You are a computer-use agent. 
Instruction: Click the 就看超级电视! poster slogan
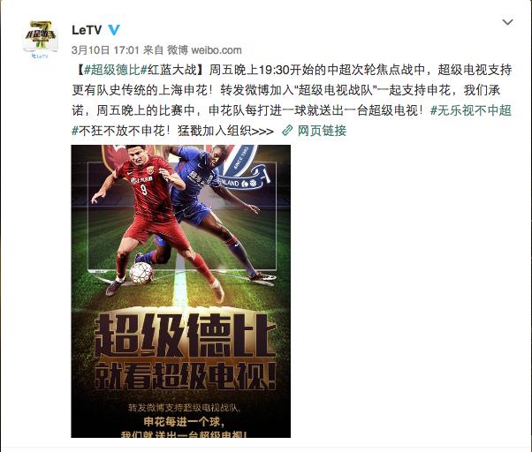pos(185,376)
